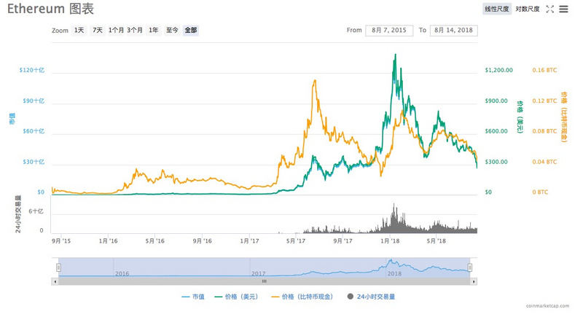Click the 2016 marker in navigator
The width and height of the screenshot is (583, 317).
point(122,273)
